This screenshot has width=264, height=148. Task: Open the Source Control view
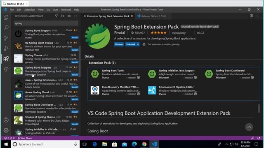coord(6,38)
